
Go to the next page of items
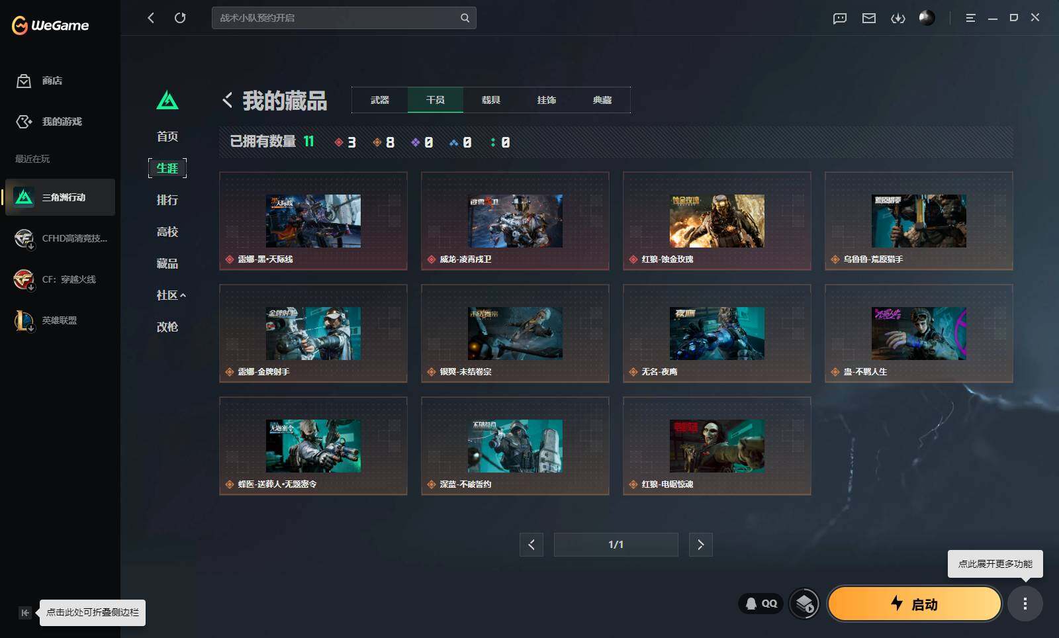[701, 545]
